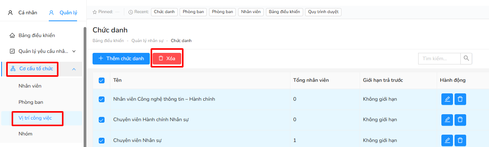The width and height of the screenshot is (489, 147).
Task: Click the Tên column header
Action: click(118, 80)
